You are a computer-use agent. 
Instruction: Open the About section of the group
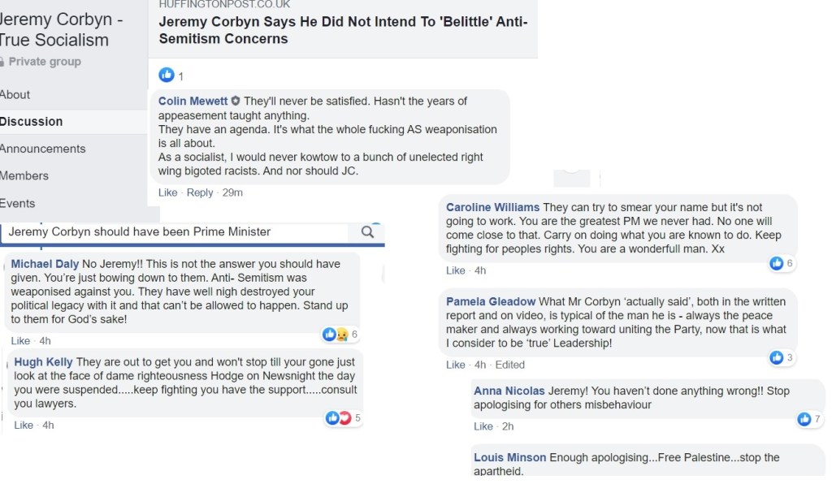coord(15,94)
